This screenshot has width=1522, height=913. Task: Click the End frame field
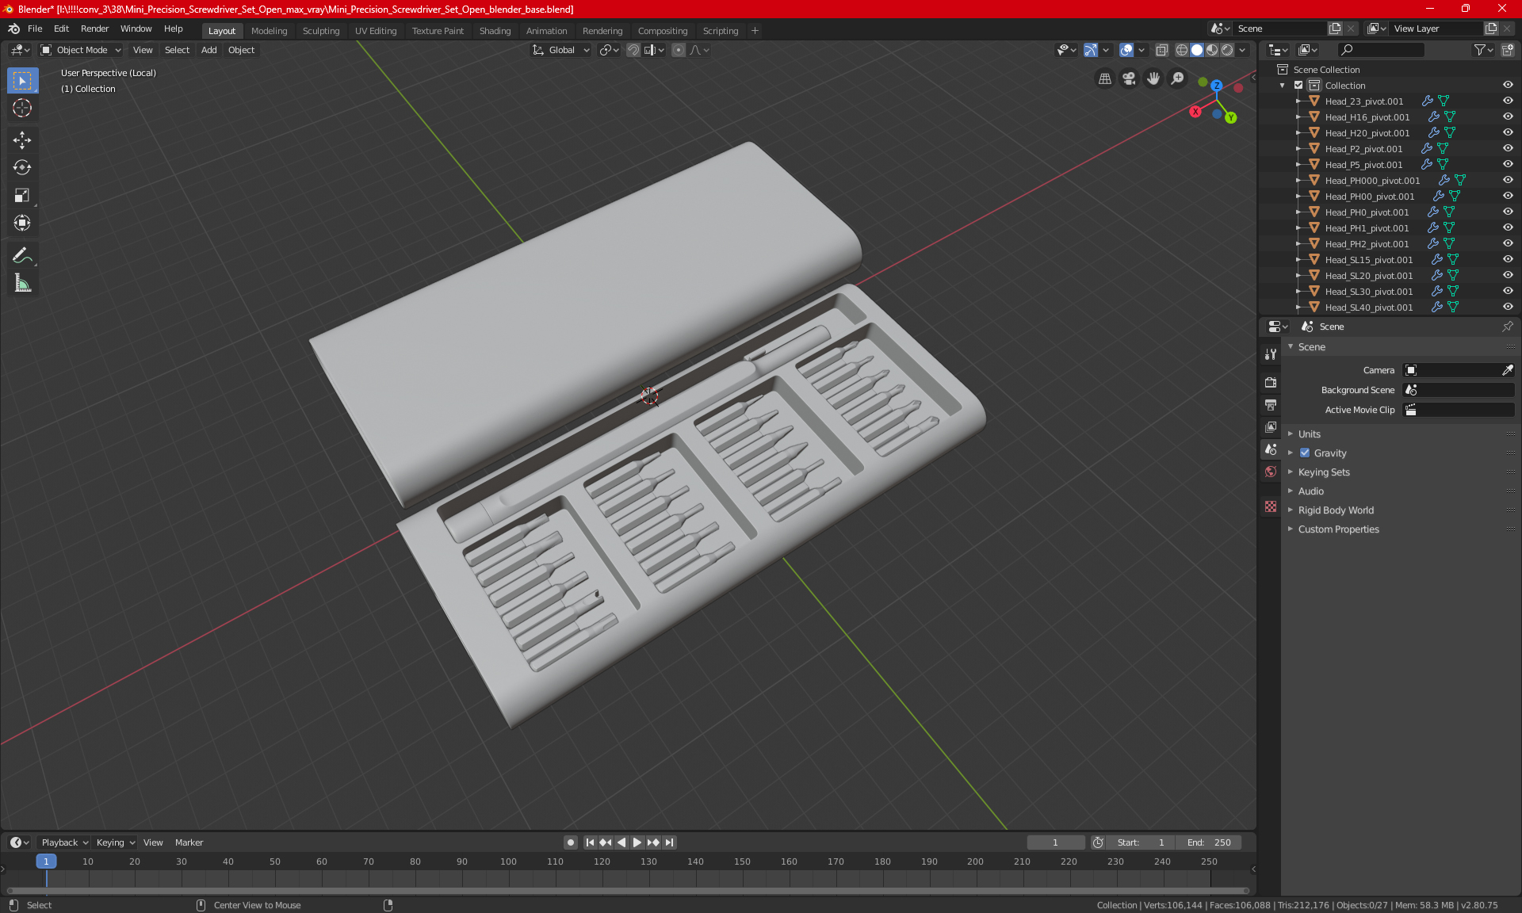[x=1208, y=842]
